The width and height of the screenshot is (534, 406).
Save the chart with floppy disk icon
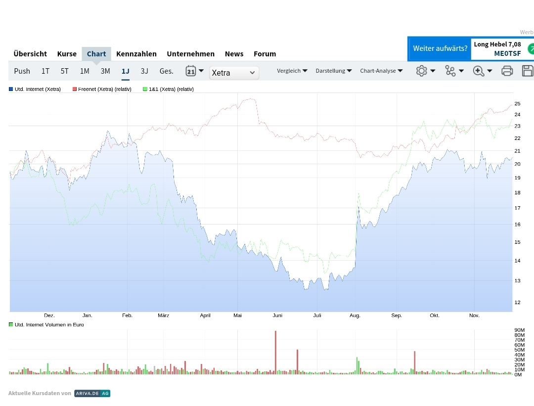pyautogui.click(x=528, y=71)
